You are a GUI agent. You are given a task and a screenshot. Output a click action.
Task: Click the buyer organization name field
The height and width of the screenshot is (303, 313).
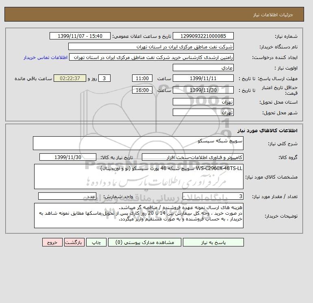pyautogui.click(x=151, y=46)
